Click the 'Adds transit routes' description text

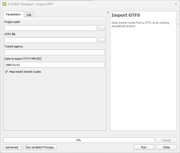[x=140, y=25]
